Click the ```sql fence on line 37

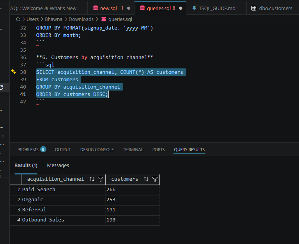[x=45, y=64]
